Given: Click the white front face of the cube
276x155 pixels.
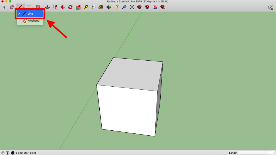Looking at the screenshot, I should (x=128, y=110).
